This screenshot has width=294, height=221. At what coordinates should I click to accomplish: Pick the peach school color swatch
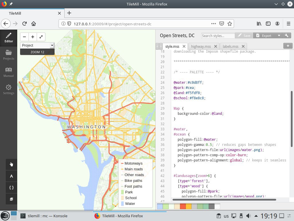177,206
